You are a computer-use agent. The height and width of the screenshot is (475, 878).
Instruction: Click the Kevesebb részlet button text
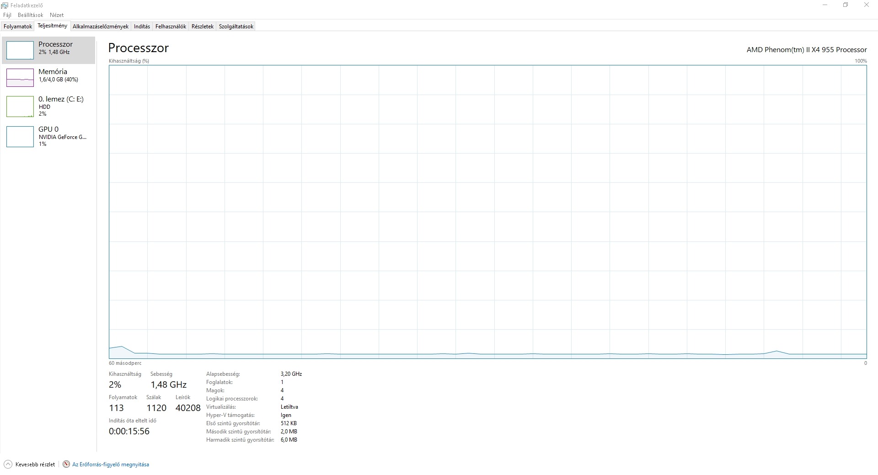coord(35,464)
